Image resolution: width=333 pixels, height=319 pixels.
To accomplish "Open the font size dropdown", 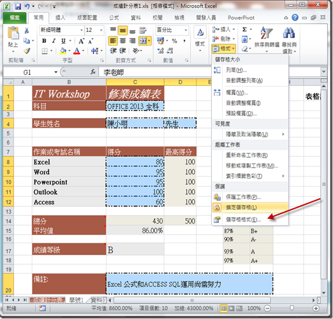I will click(x=101, y=30).
